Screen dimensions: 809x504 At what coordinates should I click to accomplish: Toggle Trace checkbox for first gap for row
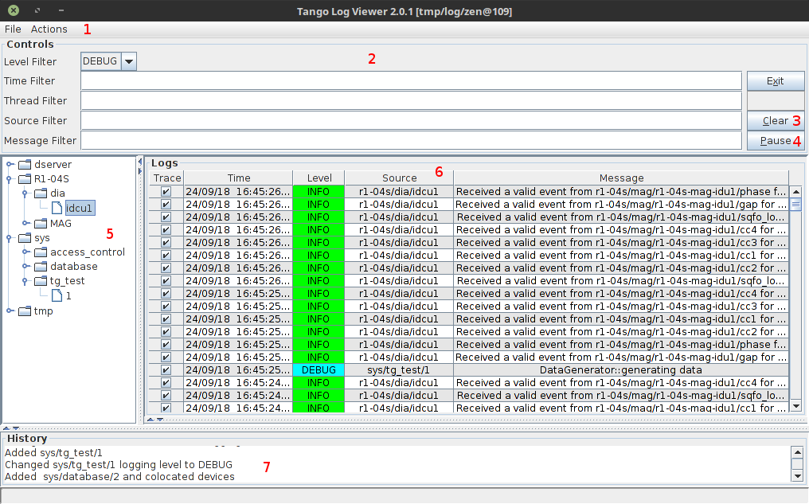pos(166,205)
